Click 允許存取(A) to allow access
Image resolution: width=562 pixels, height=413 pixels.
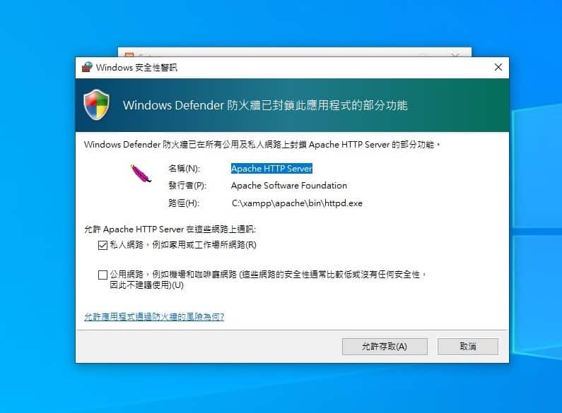pos(385,347)
